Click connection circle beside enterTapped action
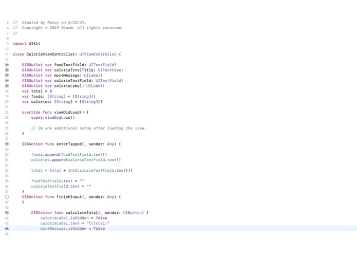The image size is (357, 254). [x=7, y=144]
